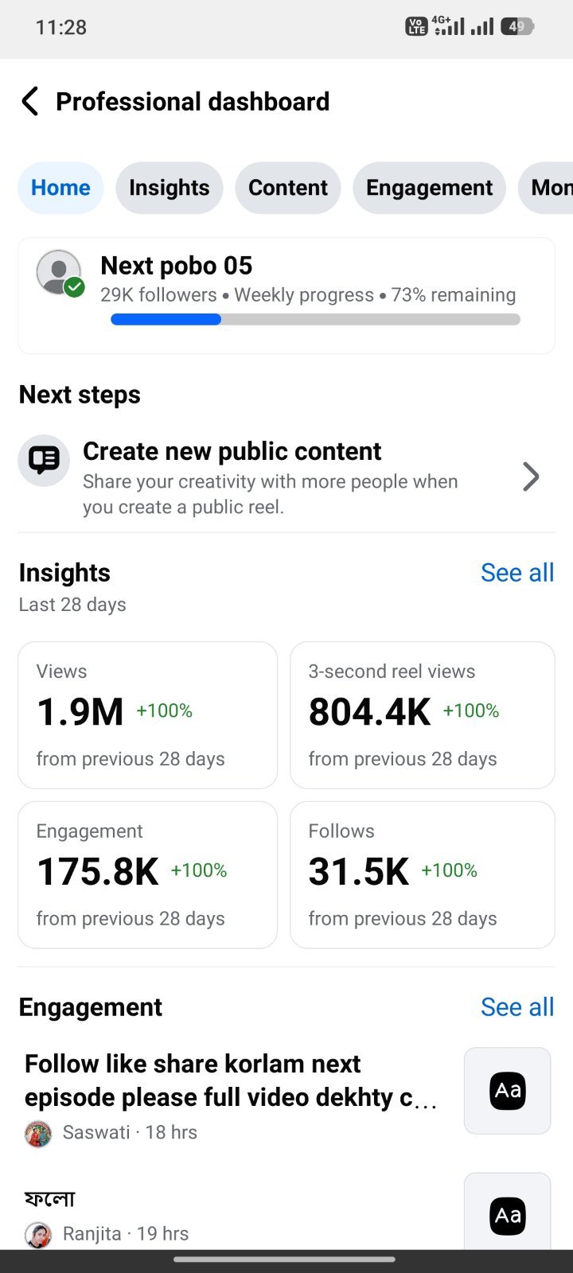Tap the weekly progress bar
The image size is (573, 1273).
click(315, 319)
